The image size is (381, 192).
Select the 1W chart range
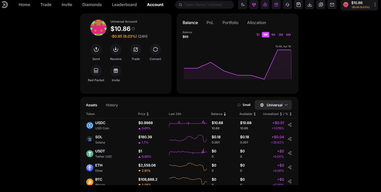(x=265, y=35)
